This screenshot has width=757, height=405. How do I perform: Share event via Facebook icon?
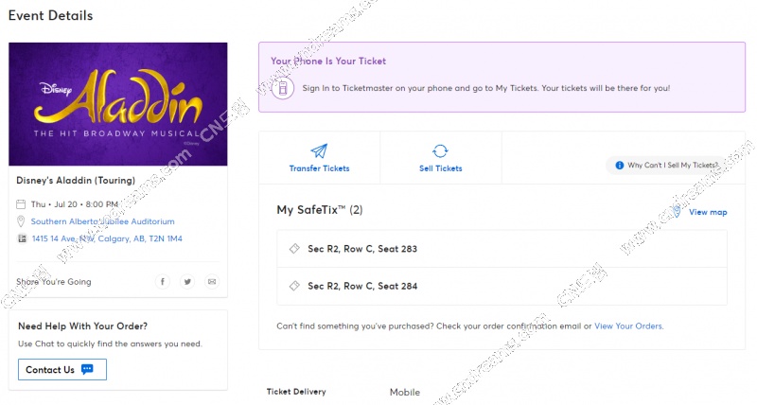[163, 281]
